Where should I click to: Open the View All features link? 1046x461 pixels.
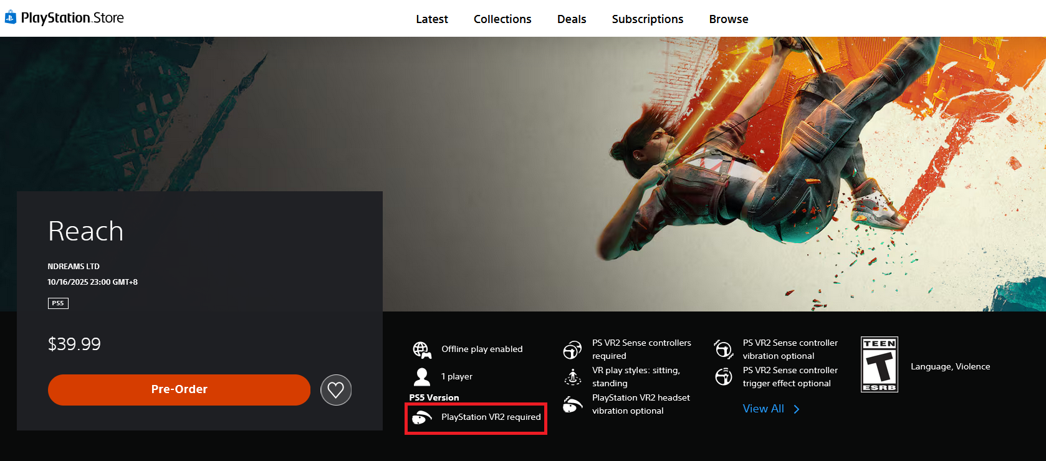click(x=763, y=409)
